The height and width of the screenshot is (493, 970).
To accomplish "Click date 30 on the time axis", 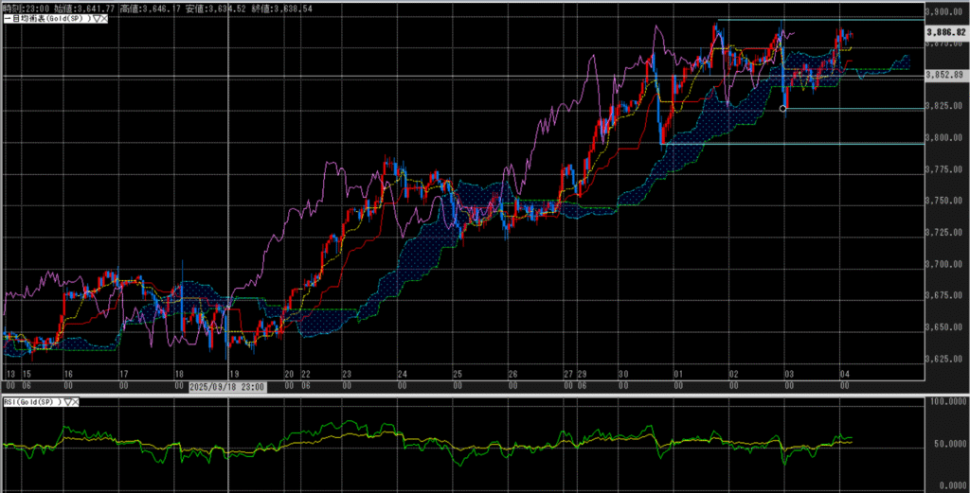I will point(623,374).
